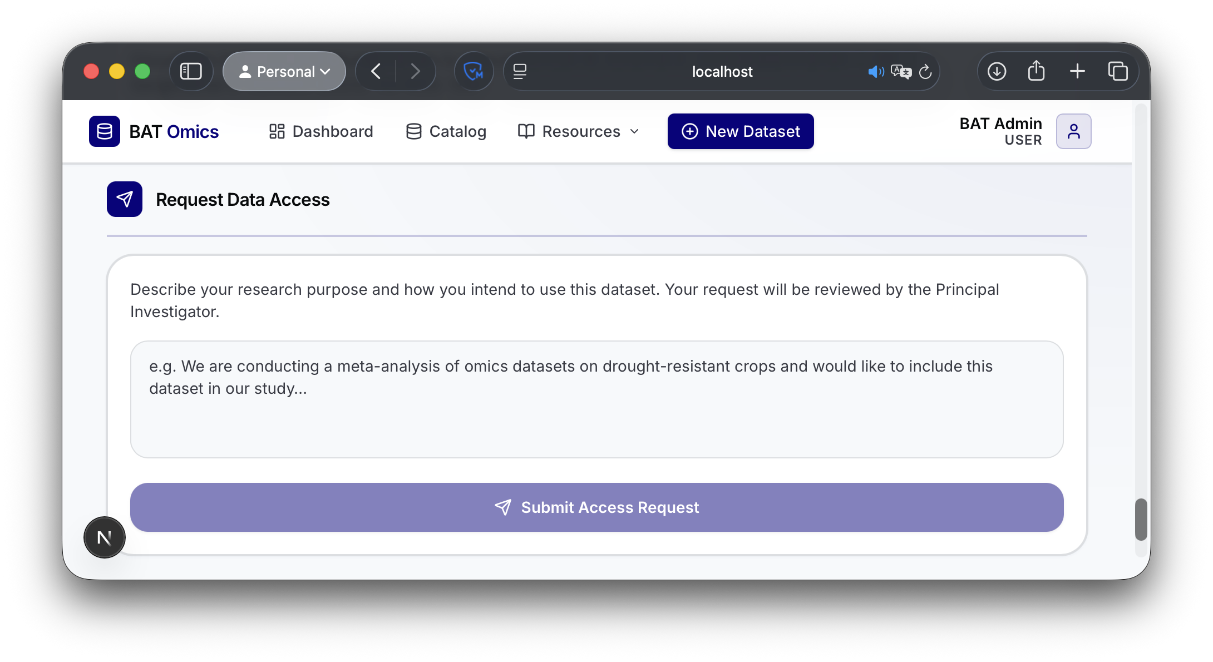Image resolution: width=1213 pixels, height=662 pixels.
Task: Focus the research purpose text area
Action: (597, 399)
